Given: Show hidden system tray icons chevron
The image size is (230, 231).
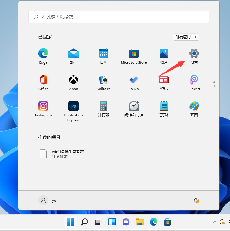Looking at the screenshot, I should click(215, 222).
